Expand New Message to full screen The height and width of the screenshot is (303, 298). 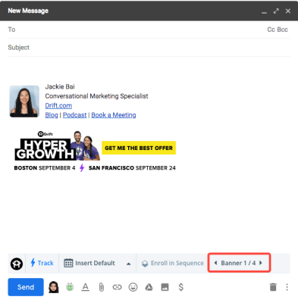pos(276,11)
